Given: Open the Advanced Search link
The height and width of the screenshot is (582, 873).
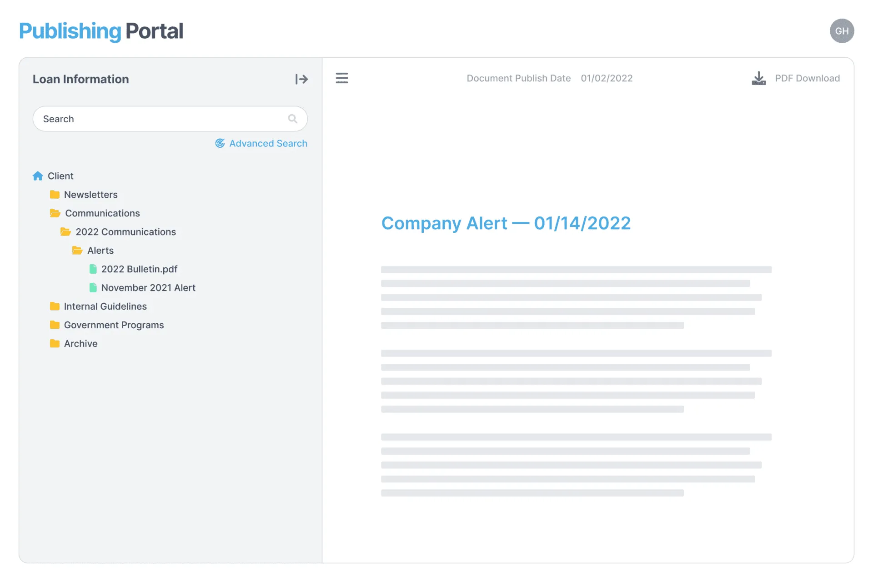Looking at the screenshot, I should 268,143.
